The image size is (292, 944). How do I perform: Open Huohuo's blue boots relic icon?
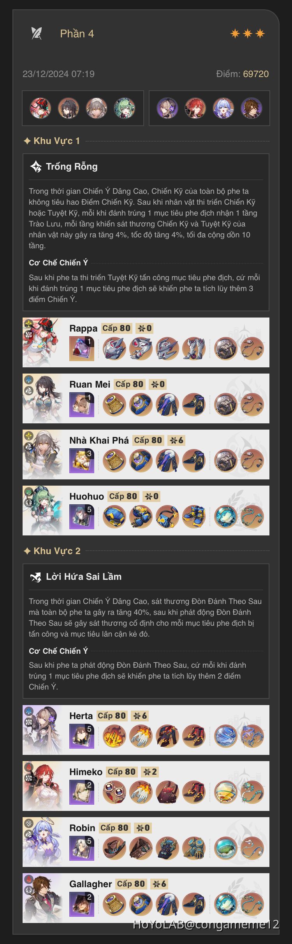194,517
